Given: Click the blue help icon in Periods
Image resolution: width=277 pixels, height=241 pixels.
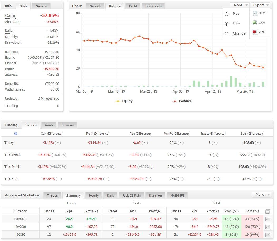Looking at the screenshot, I should coord(16,134).
